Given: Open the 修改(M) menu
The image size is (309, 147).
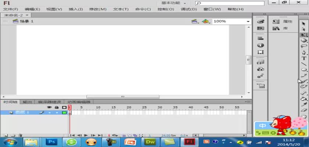Looking at the screenshot, I should (97, 9).
